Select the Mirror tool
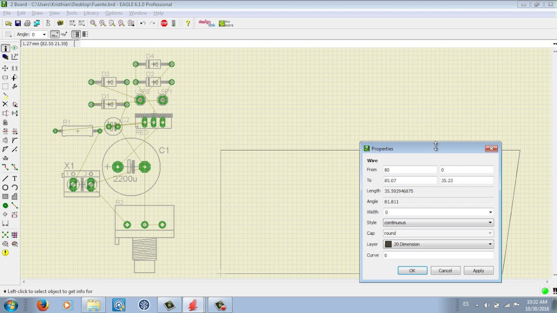 click(x=5, y=77)
